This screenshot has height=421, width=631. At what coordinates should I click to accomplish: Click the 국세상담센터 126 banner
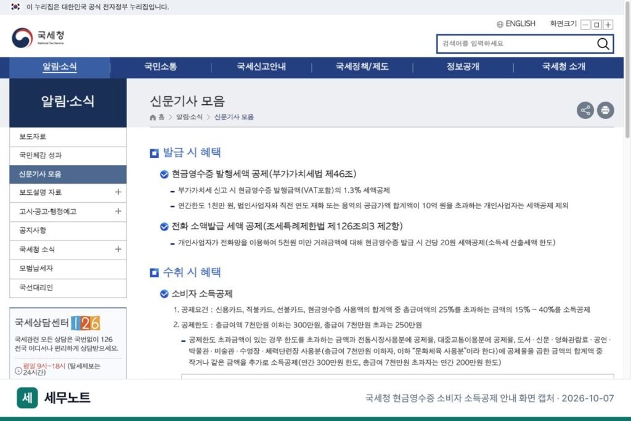[x=57, y=323]
